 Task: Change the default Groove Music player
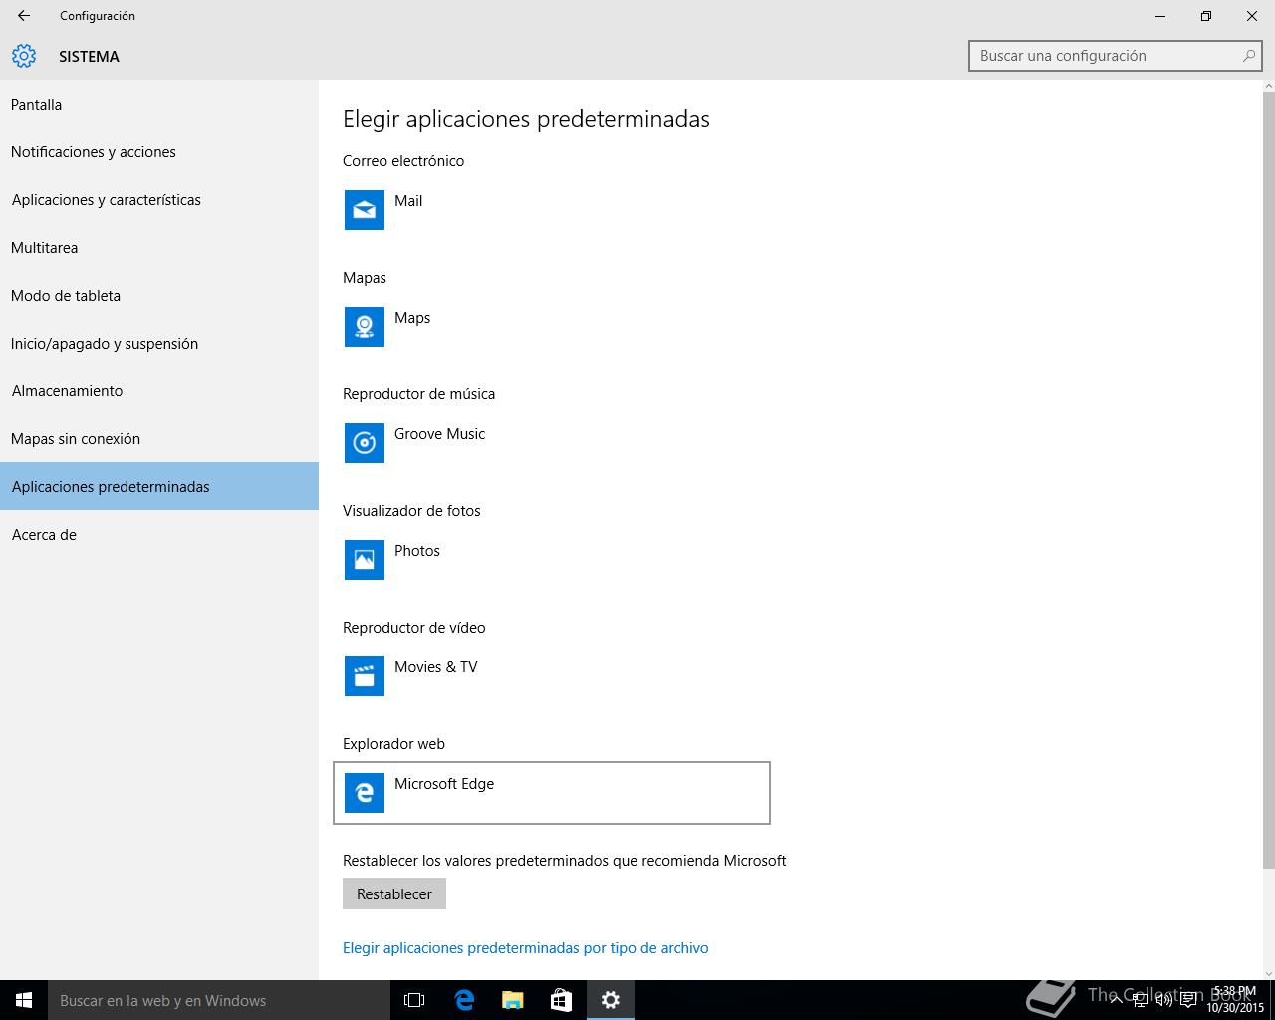point(552,443)
